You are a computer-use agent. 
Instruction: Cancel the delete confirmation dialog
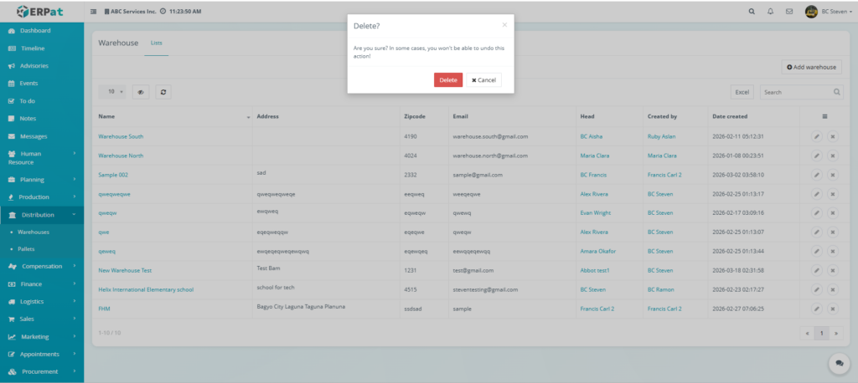click(483, 79)
